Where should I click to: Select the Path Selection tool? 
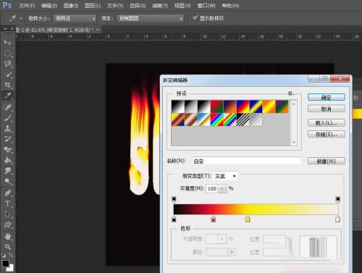(x=7, y=214)
